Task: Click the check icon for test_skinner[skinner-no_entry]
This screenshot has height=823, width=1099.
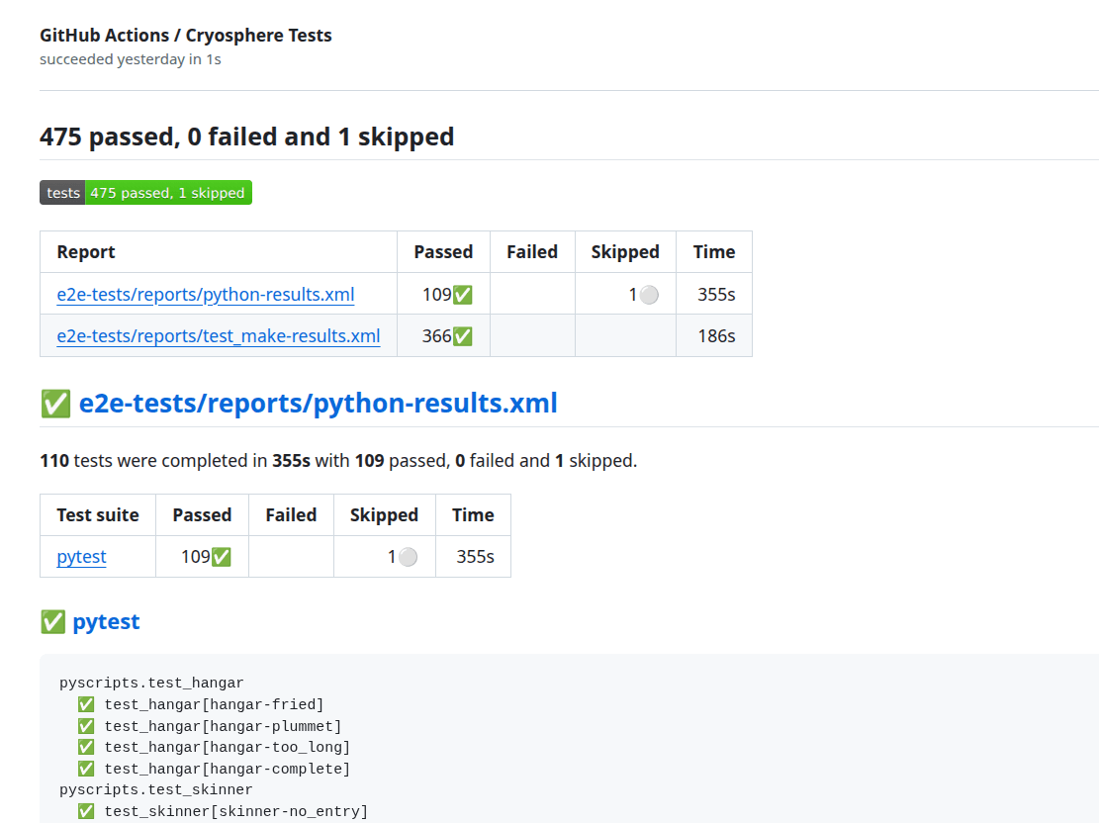Action: (86, 811)
